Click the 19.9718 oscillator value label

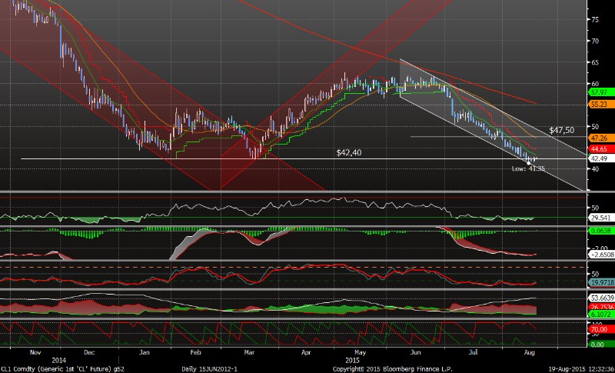tap(600, 283)
